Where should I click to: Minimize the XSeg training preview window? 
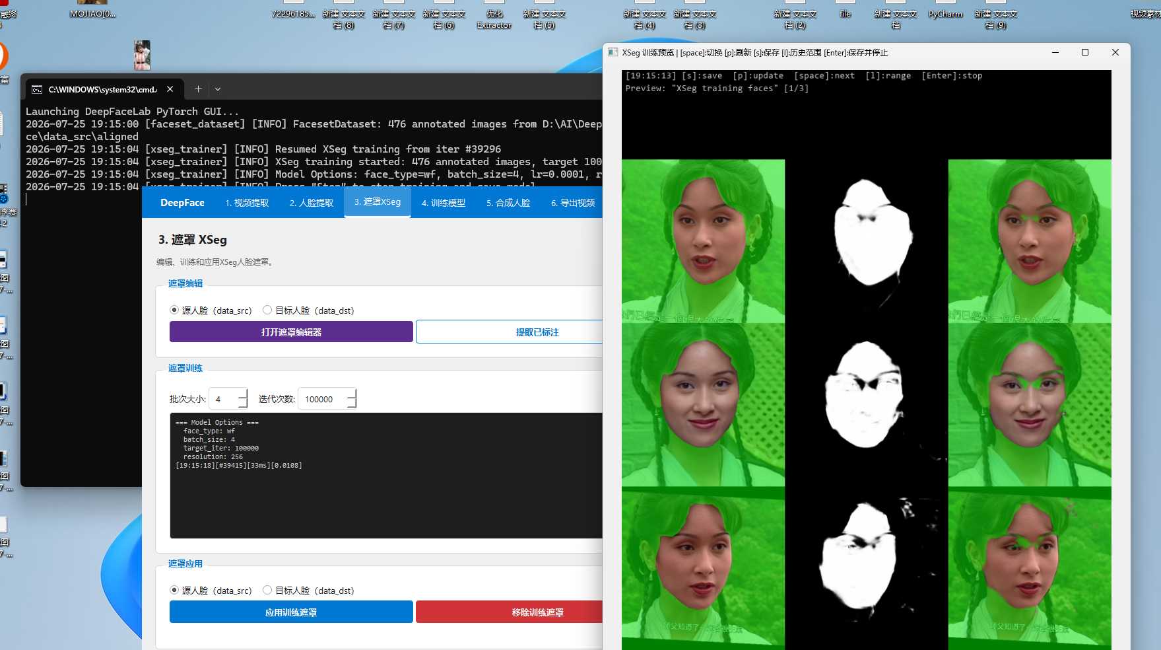click(x=1055, y=52)
